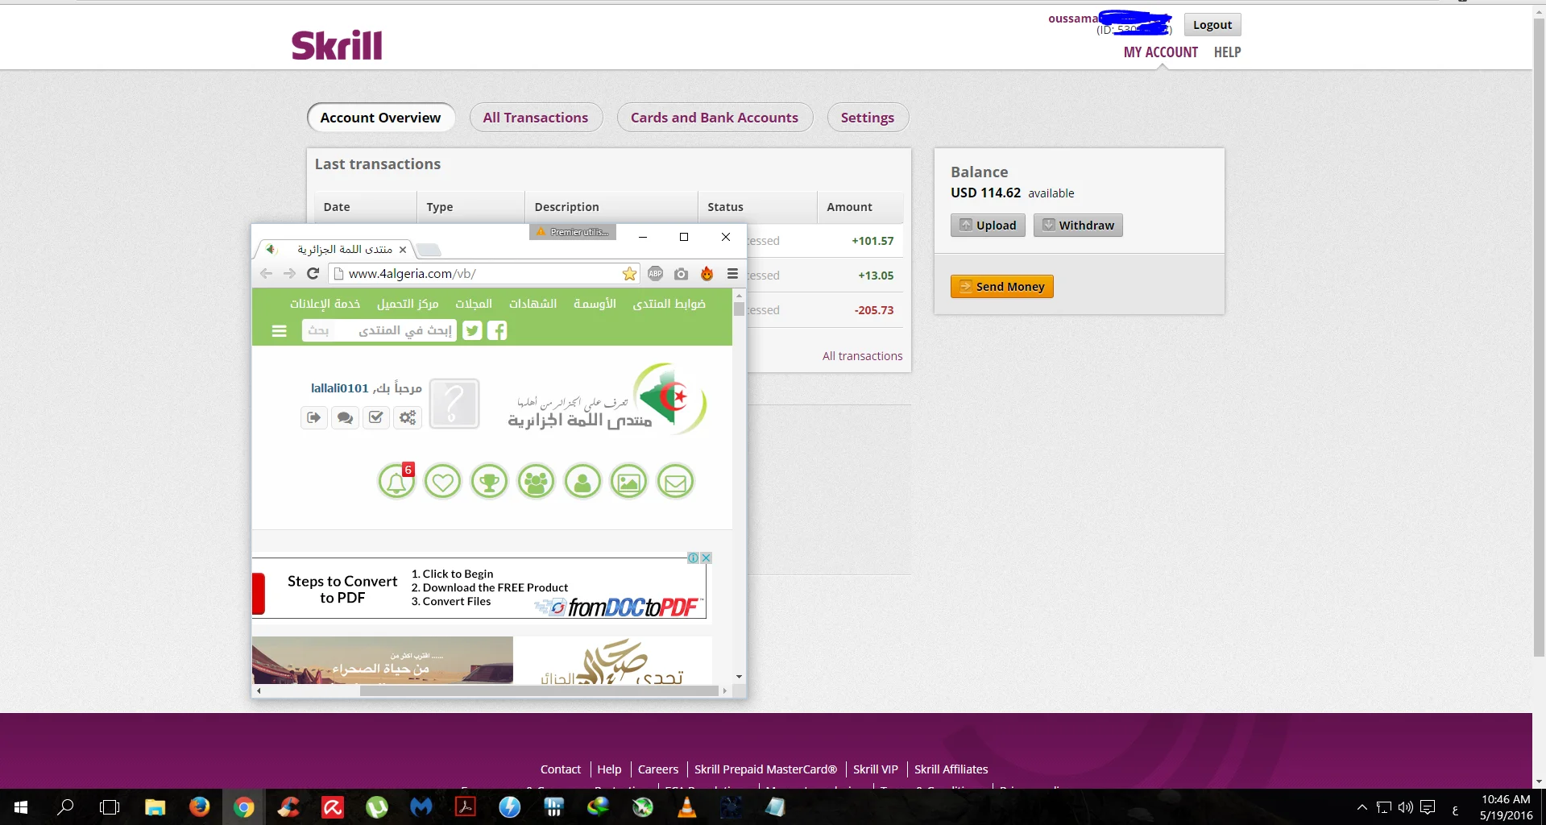The image size is (1546, 825).
Task: Open the trophy awards icon
Action: click(489, 482)
